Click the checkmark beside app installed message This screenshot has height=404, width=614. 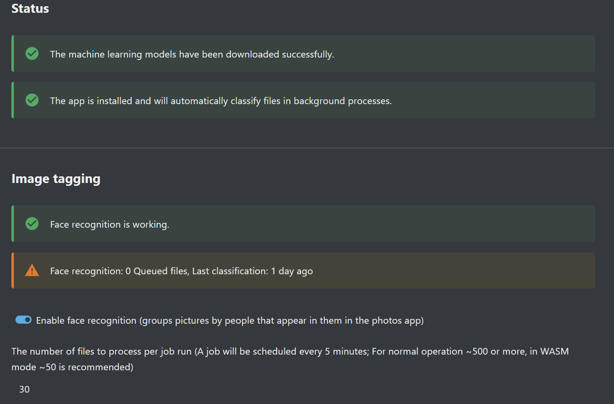click(x=31, y=100)
